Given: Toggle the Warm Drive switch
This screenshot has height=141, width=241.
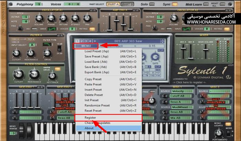Looking at the screenshot, I should click(x=57, y=69).
